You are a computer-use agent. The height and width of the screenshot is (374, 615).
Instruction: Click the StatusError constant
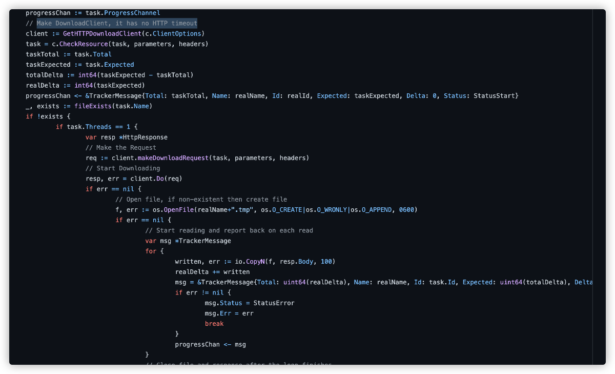pos(274,303)
